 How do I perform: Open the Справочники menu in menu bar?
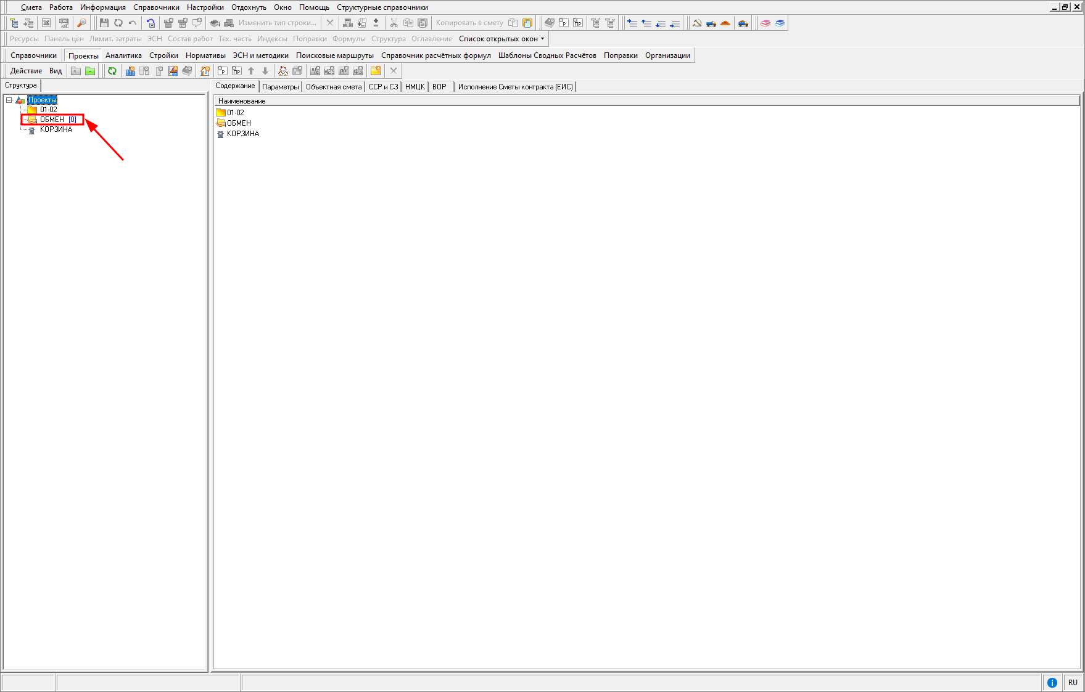tap(156, 7)
